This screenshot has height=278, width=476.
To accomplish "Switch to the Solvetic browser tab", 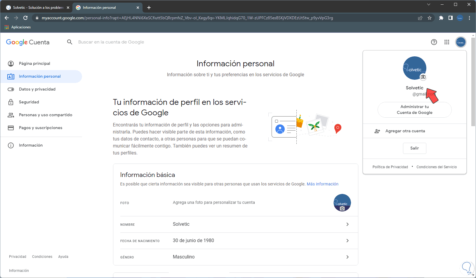I will tap(37, 8).
